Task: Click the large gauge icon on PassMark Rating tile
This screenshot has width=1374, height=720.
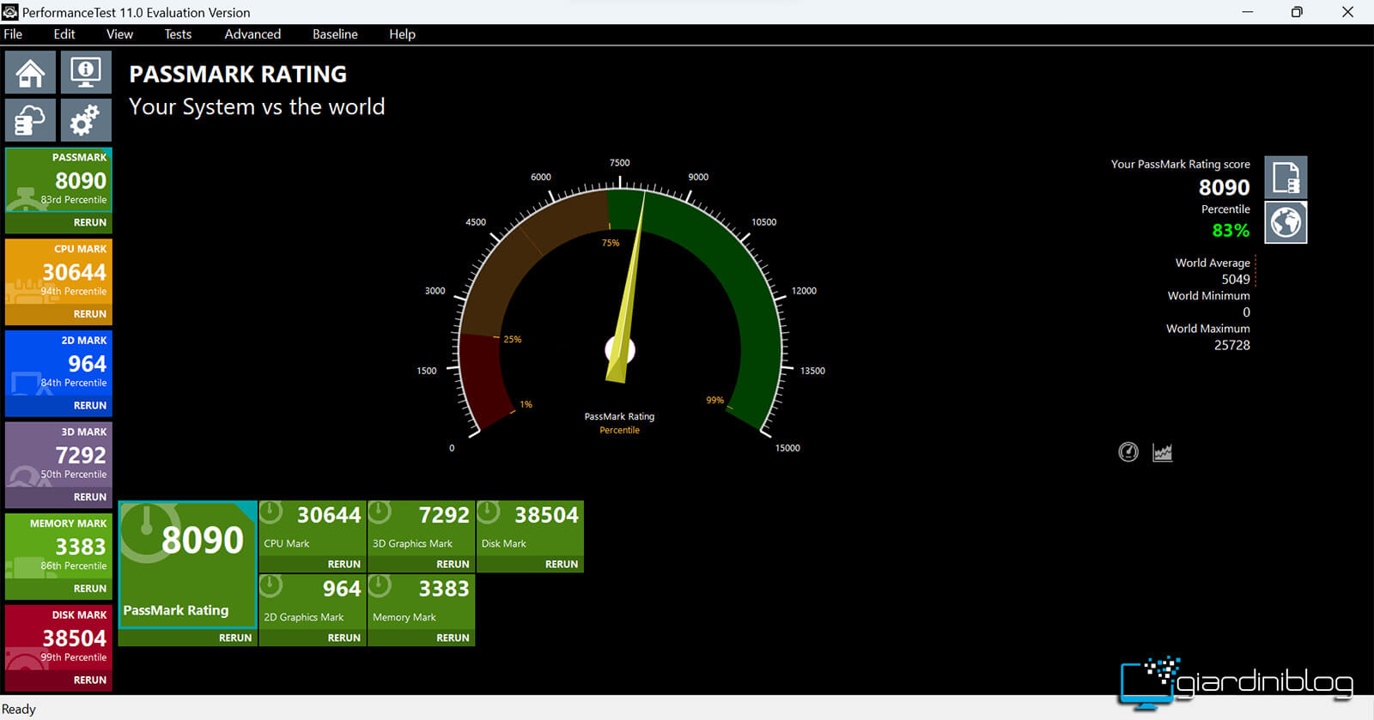Action: click(x=148, y=532)
